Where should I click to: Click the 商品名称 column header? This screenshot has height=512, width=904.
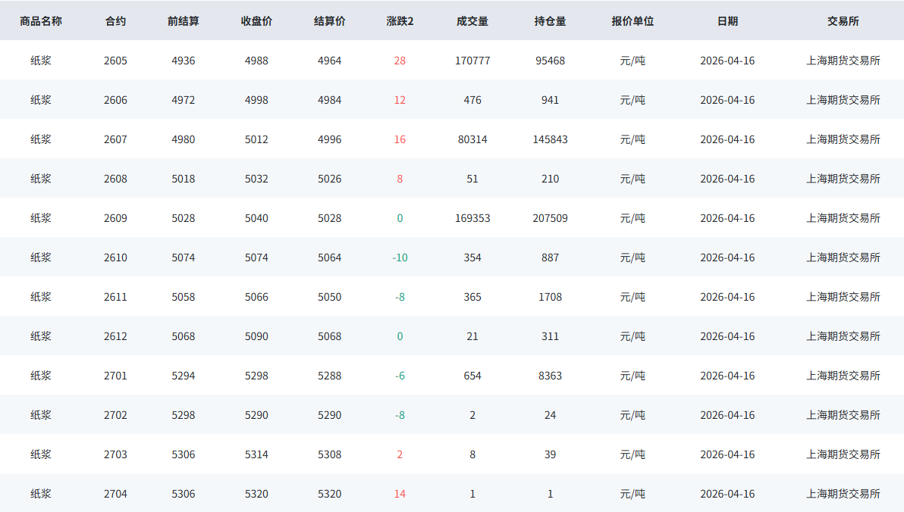click(x=41, y=21)
